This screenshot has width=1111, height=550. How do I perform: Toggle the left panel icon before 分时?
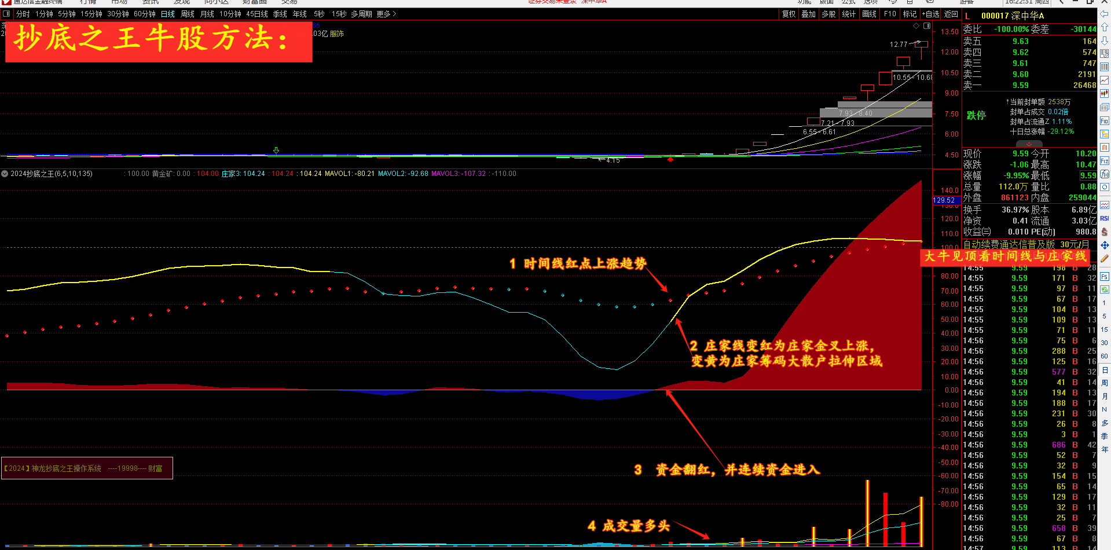point(6,14)
